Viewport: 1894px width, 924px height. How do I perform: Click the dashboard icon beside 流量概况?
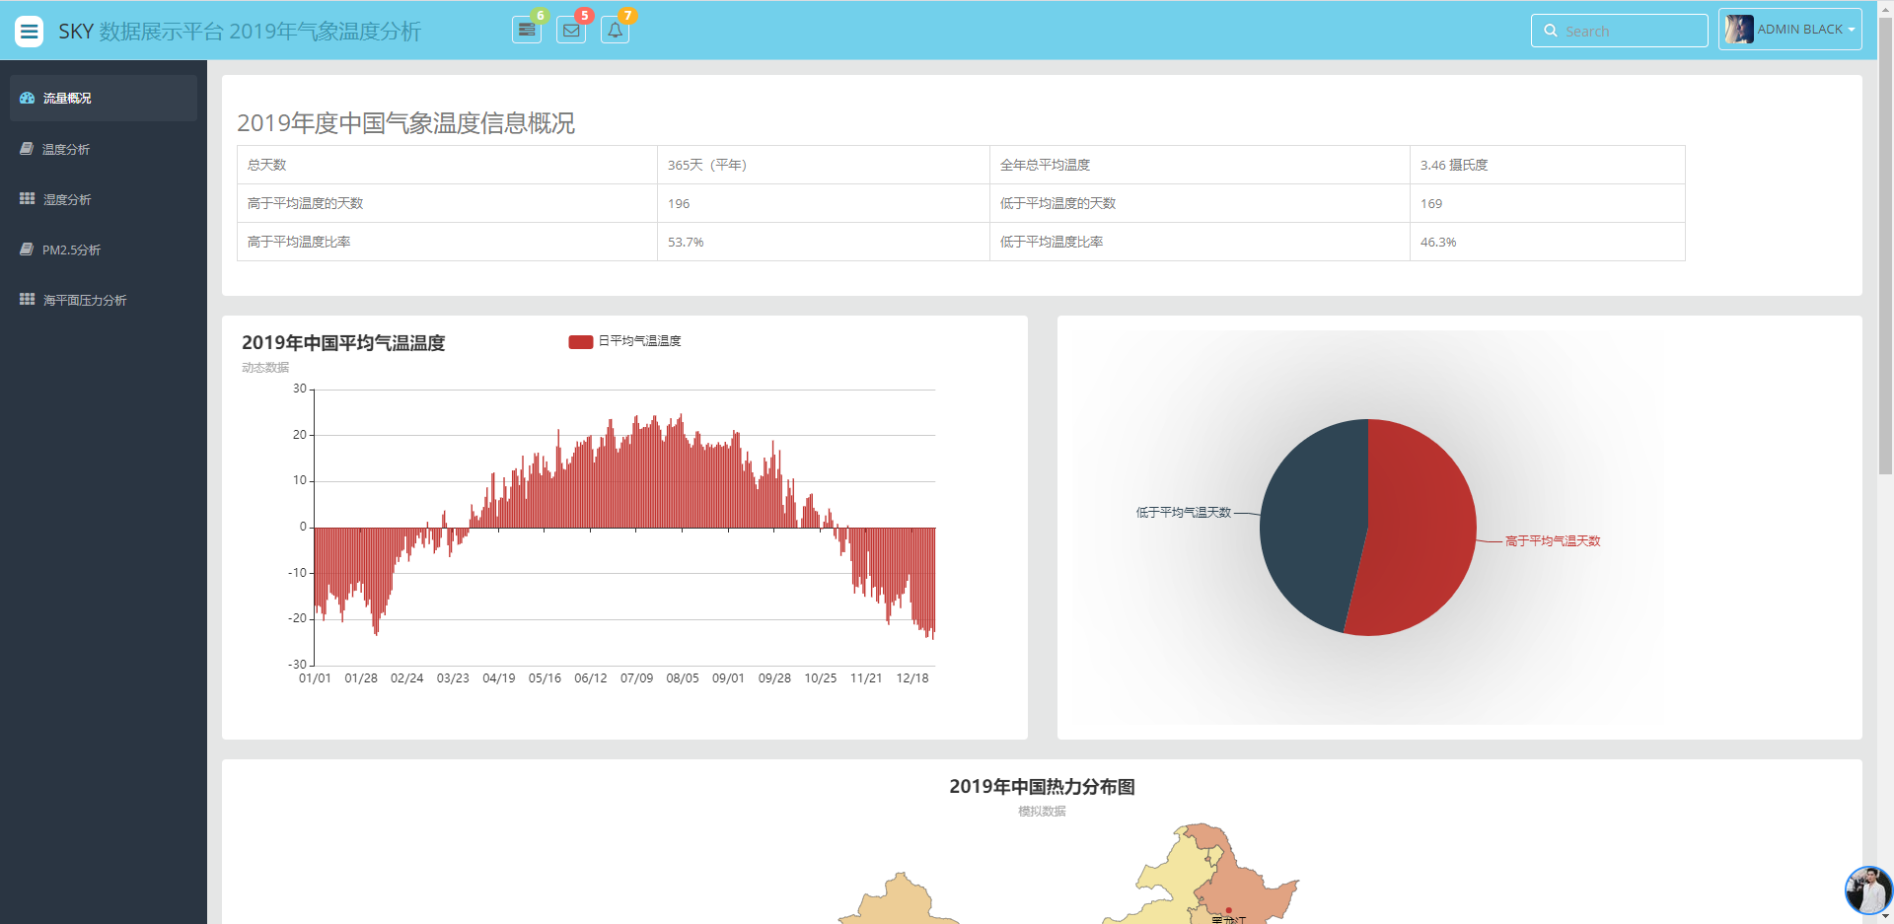27,98
